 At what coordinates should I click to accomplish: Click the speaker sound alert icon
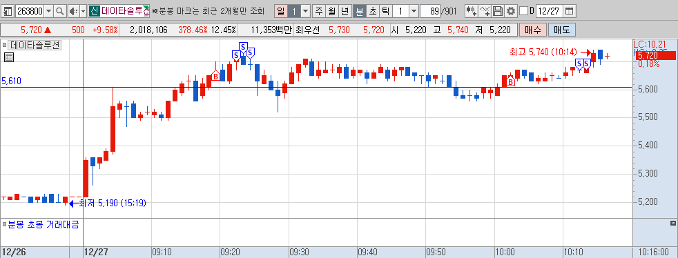(73, 11)
